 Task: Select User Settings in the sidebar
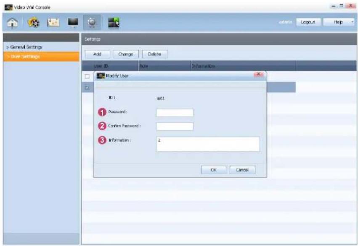click(x=41, y=57)
